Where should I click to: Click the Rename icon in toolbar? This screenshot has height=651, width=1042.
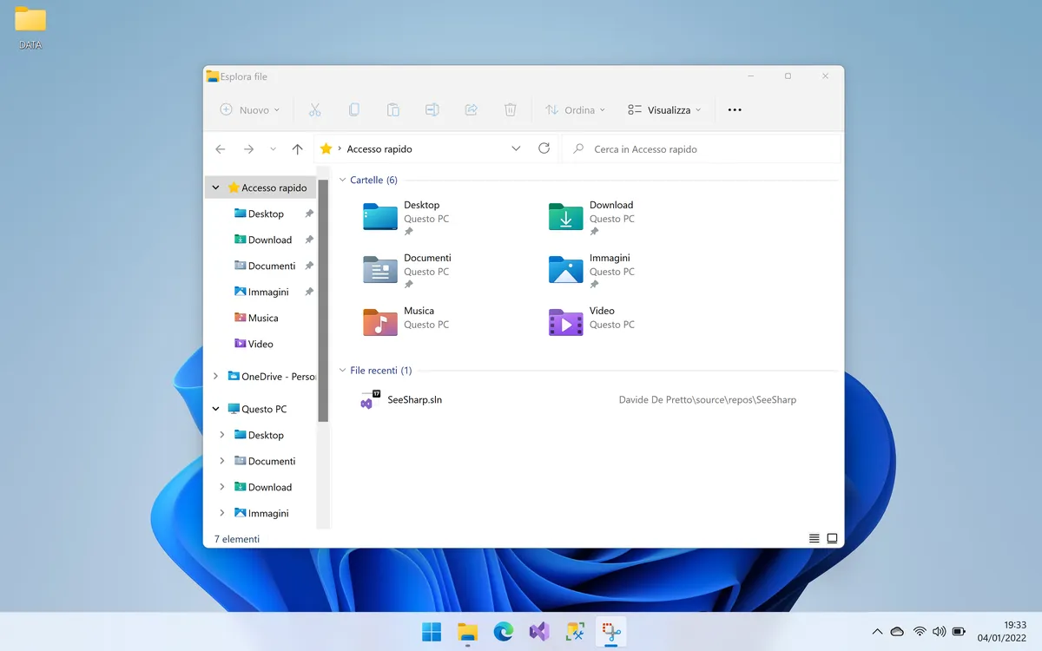pyautogui.click(x=432, y=110)
